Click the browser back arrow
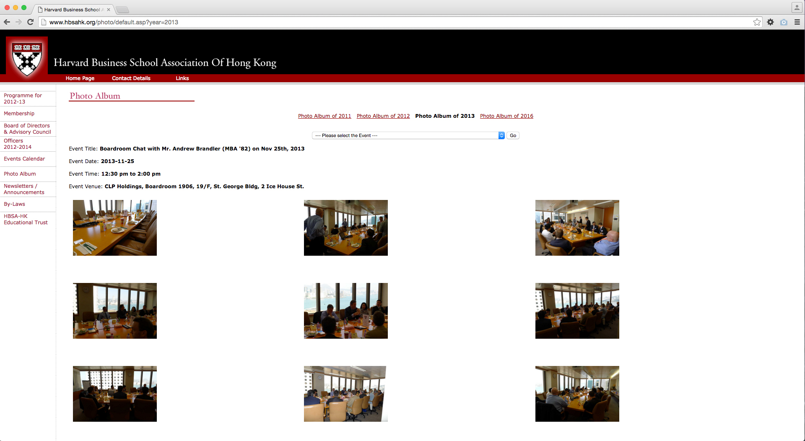This screenshot has height=441, width=805. [x=7, y=22]
